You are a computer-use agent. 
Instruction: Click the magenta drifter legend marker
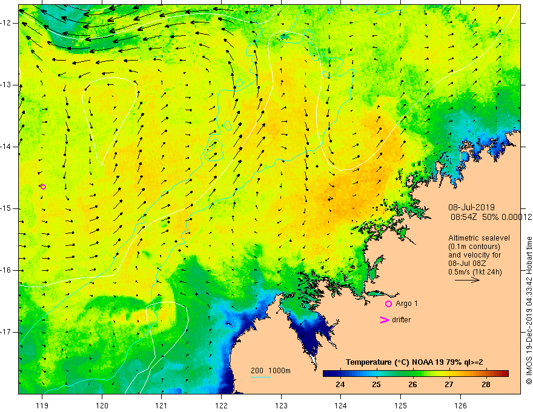[x=384, y=320]
